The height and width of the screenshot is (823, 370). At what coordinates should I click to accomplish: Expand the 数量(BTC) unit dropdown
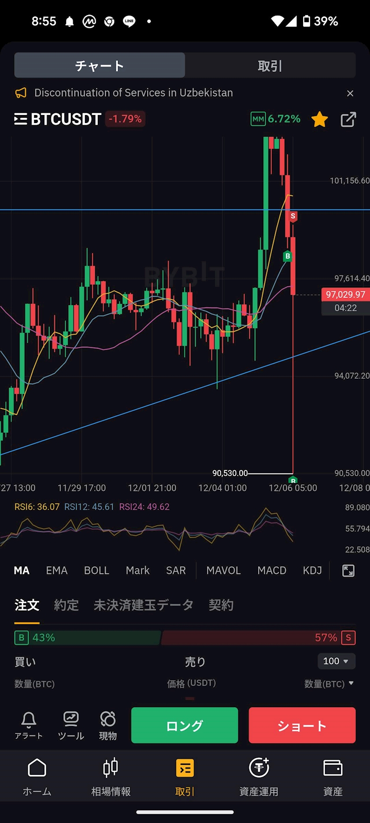point(329,684)
